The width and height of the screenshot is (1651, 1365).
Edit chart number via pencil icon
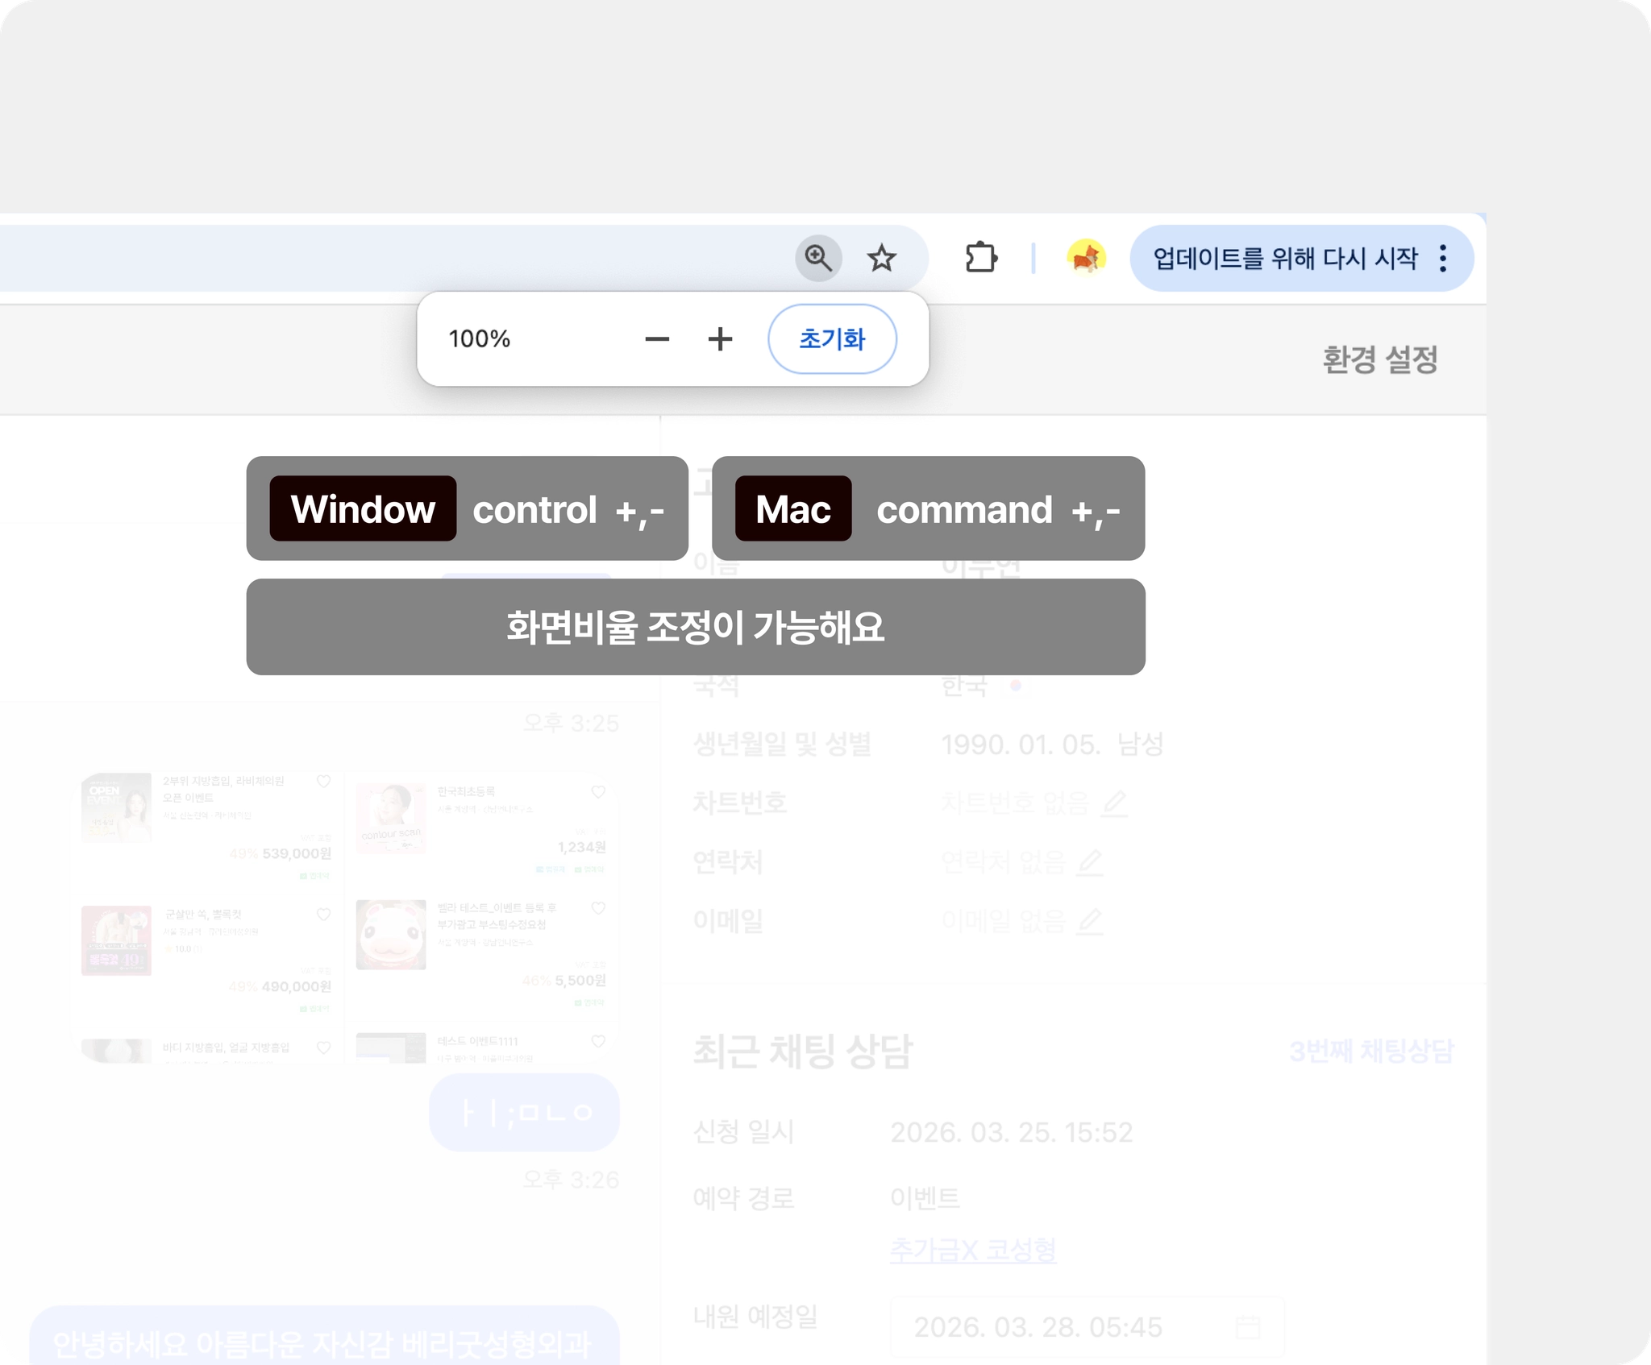[1115, 803]
